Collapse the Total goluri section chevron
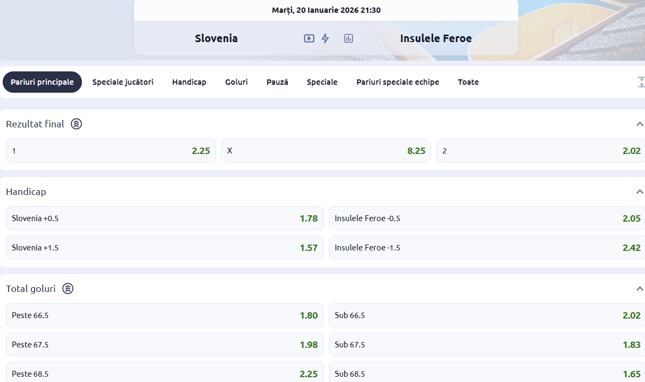645x382 pixels. click(639, 288)
